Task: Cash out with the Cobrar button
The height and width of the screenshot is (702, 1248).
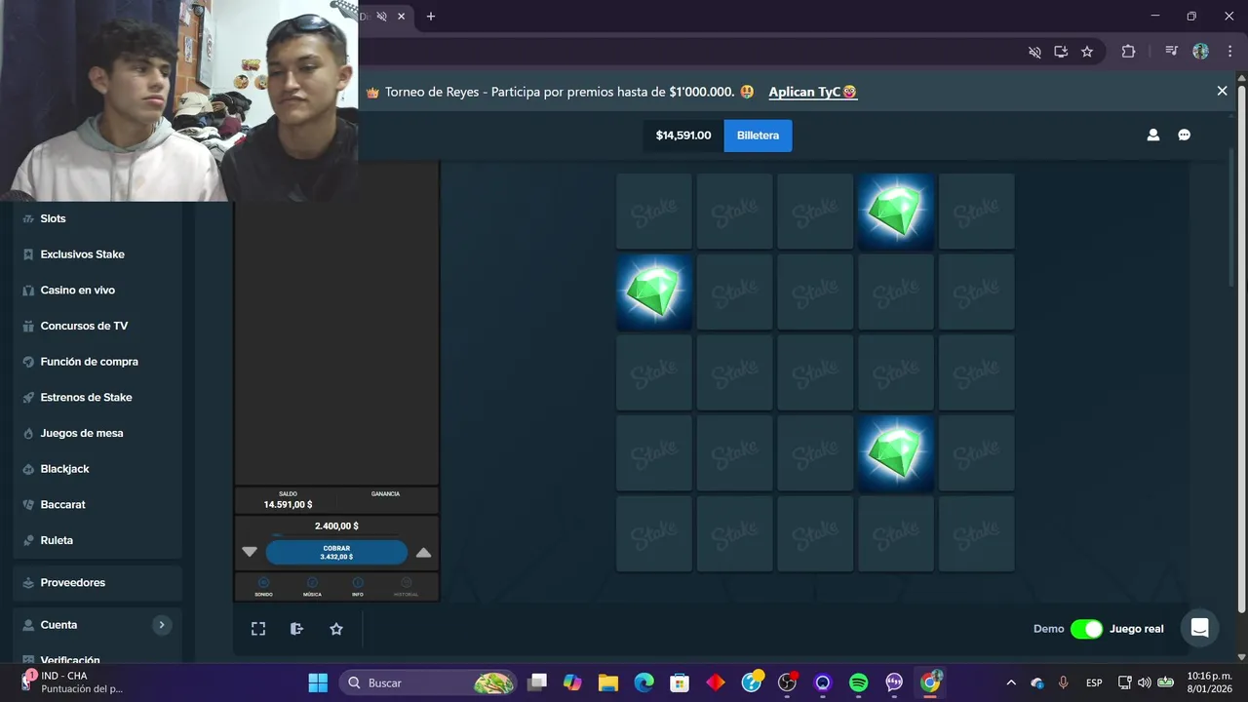Action: [x=336, y=552]
